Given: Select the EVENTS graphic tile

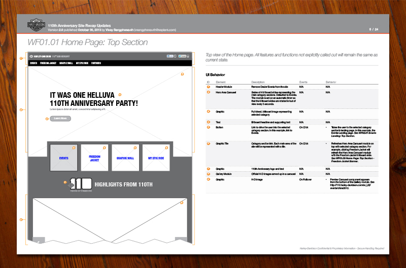Looking at the screenshot, I should pyautogui.click(x=64, y=158).
